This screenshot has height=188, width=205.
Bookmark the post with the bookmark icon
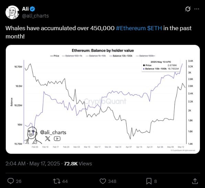pyautogui.click(x=149, y=181)
